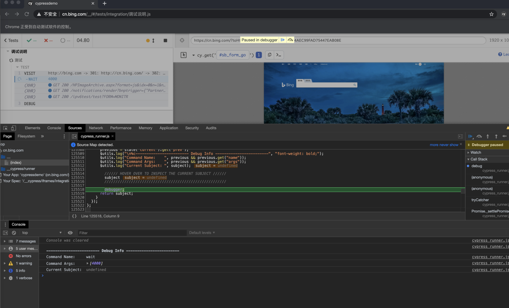
Task: Step over from the Paused in debugger overlay
Action: [x=290, y=40]
